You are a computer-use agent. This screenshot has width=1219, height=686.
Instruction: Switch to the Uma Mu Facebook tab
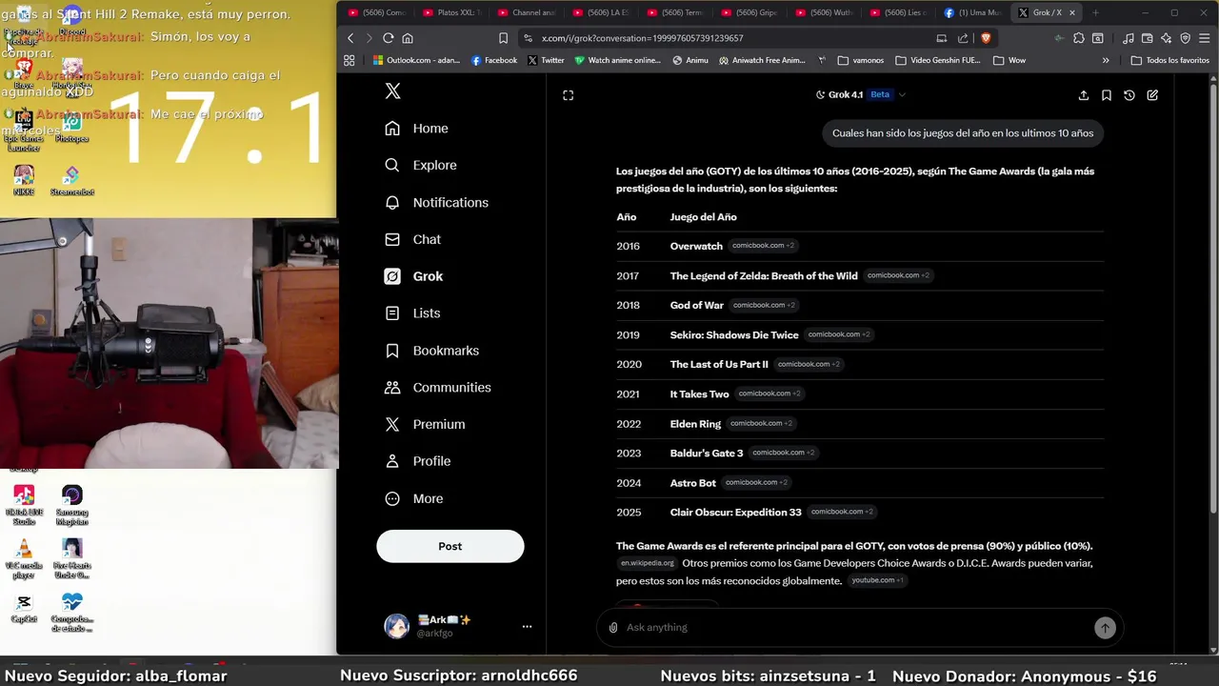(972, 12)
